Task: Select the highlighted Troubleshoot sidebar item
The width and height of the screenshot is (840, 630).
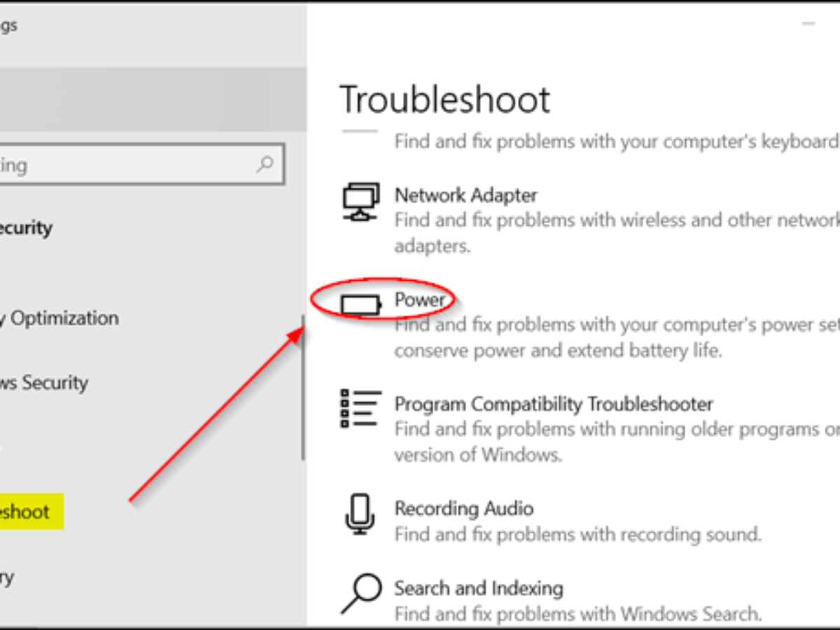Action: point(28,511)
